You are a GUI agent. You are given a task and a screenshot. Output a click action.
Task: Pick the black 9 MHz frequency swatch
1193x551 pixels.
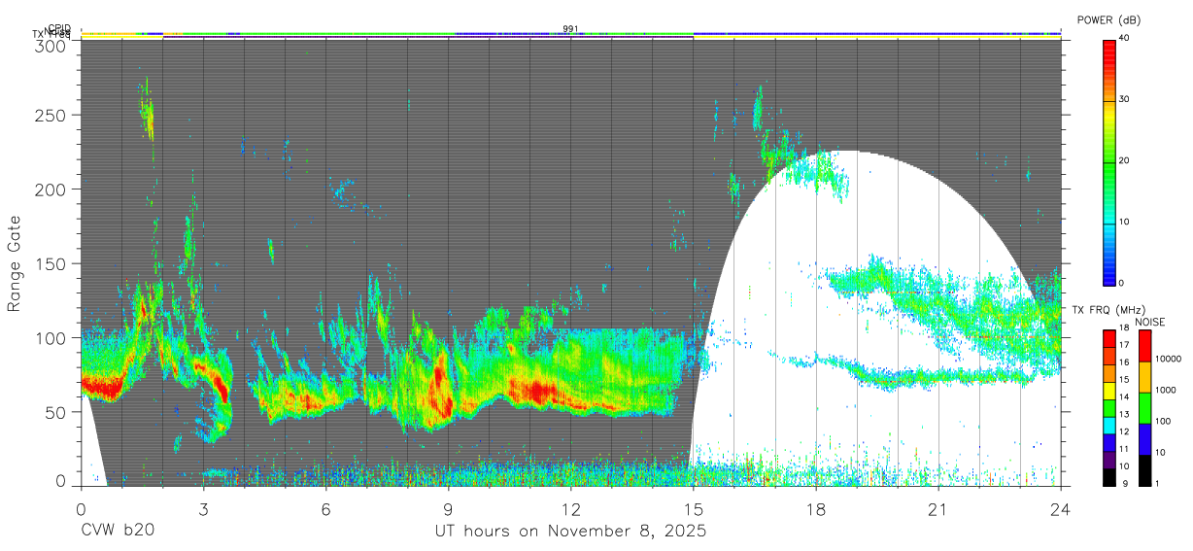click(x=1109, y=475)
